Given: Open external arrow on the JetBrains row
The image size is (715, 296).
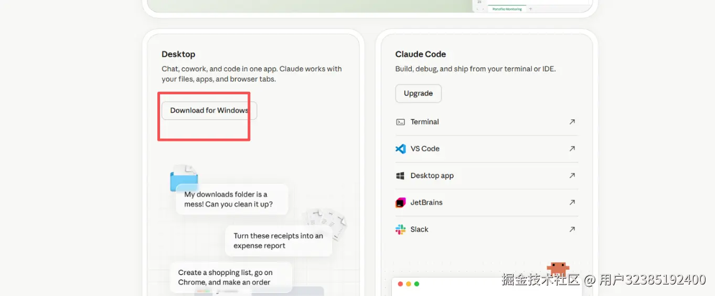Looking at the screenshot, I should 572,202.
